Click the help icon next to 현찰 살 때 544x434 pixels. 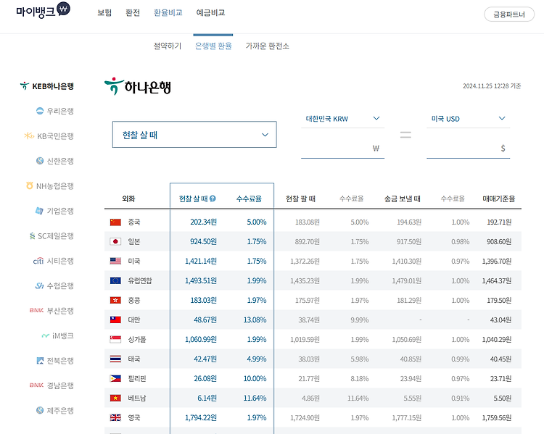[x=213, y=199]
